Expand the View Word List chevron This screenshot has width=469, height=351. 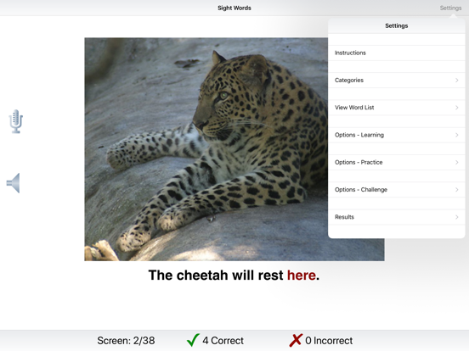(x=457, y=108)
